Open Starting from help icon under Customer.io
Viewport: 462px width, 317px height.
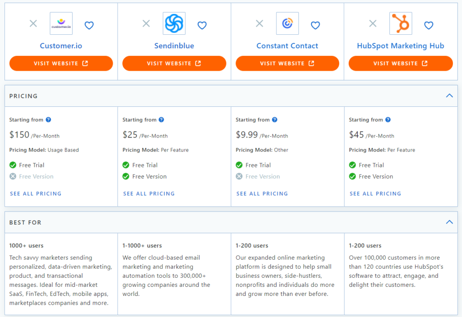[x=48, y=119]
